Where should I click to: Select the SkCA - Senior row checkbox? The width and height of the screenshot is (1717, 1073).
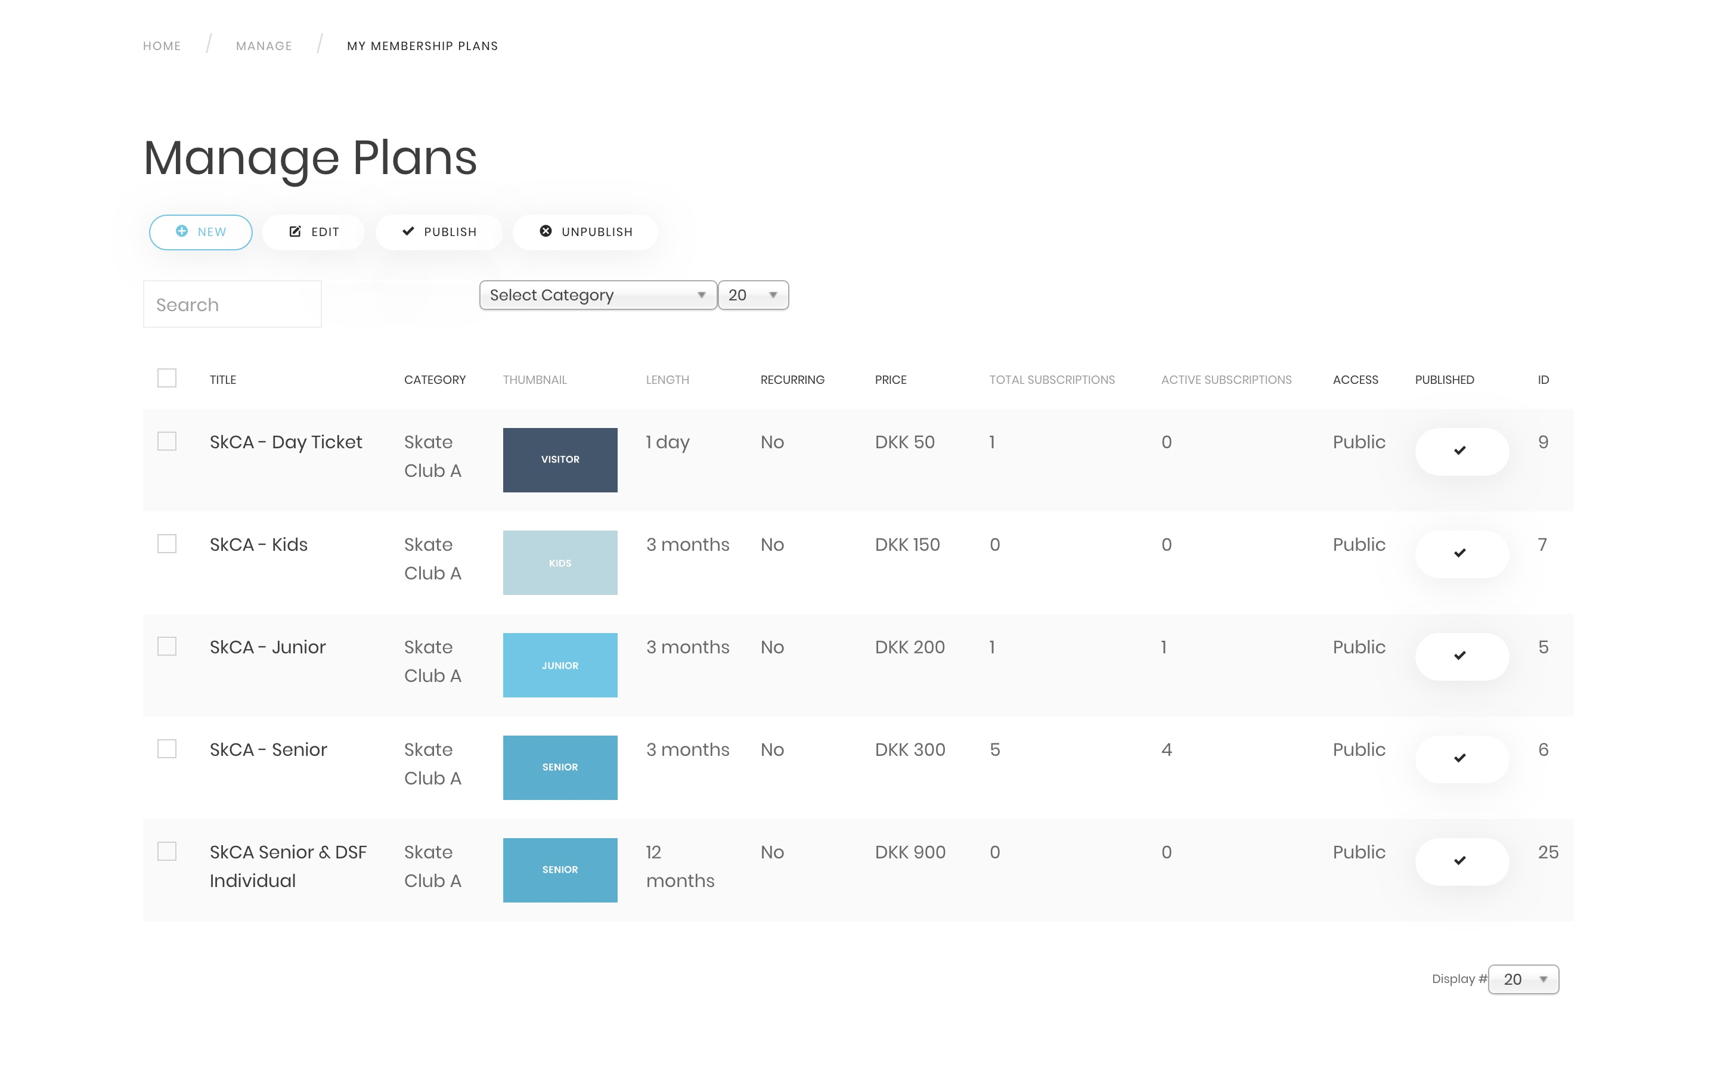pyautogui.click(x=167, y=749)
